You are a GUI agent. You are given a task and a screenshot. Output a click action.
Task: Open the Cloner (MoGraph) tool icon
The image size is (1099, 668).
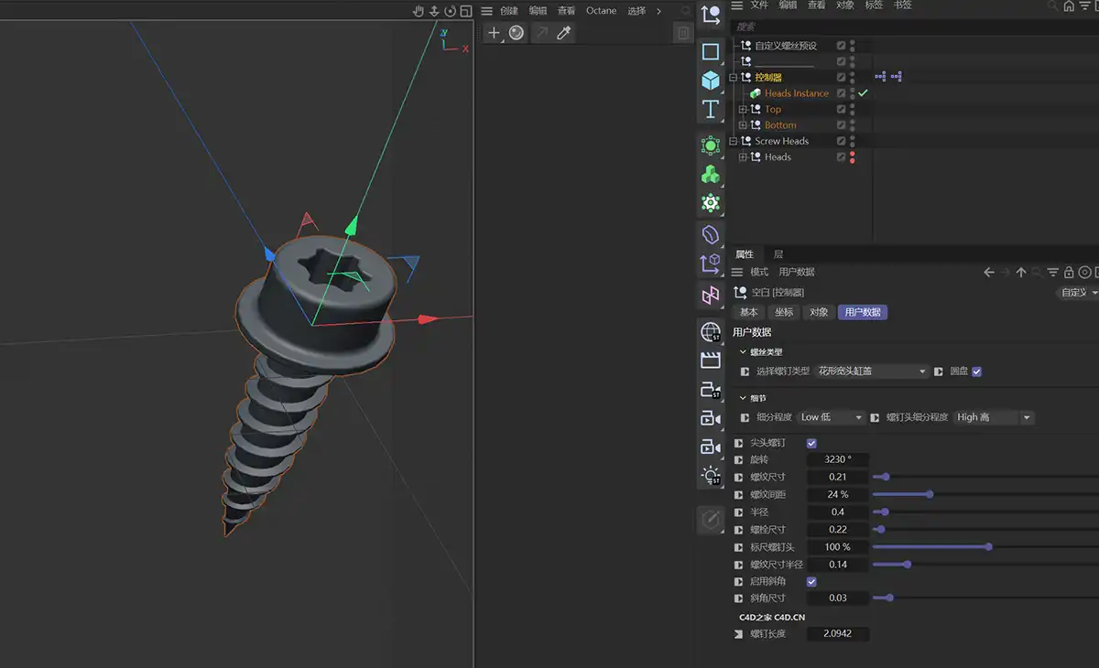711,174
